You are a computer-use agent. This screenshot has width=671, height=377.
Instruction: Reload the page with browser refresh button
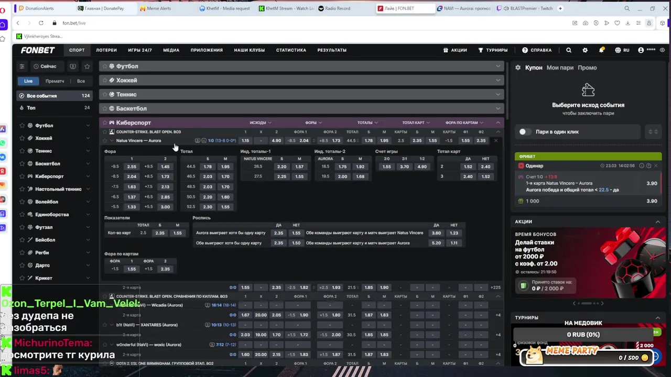pos(40,23)
